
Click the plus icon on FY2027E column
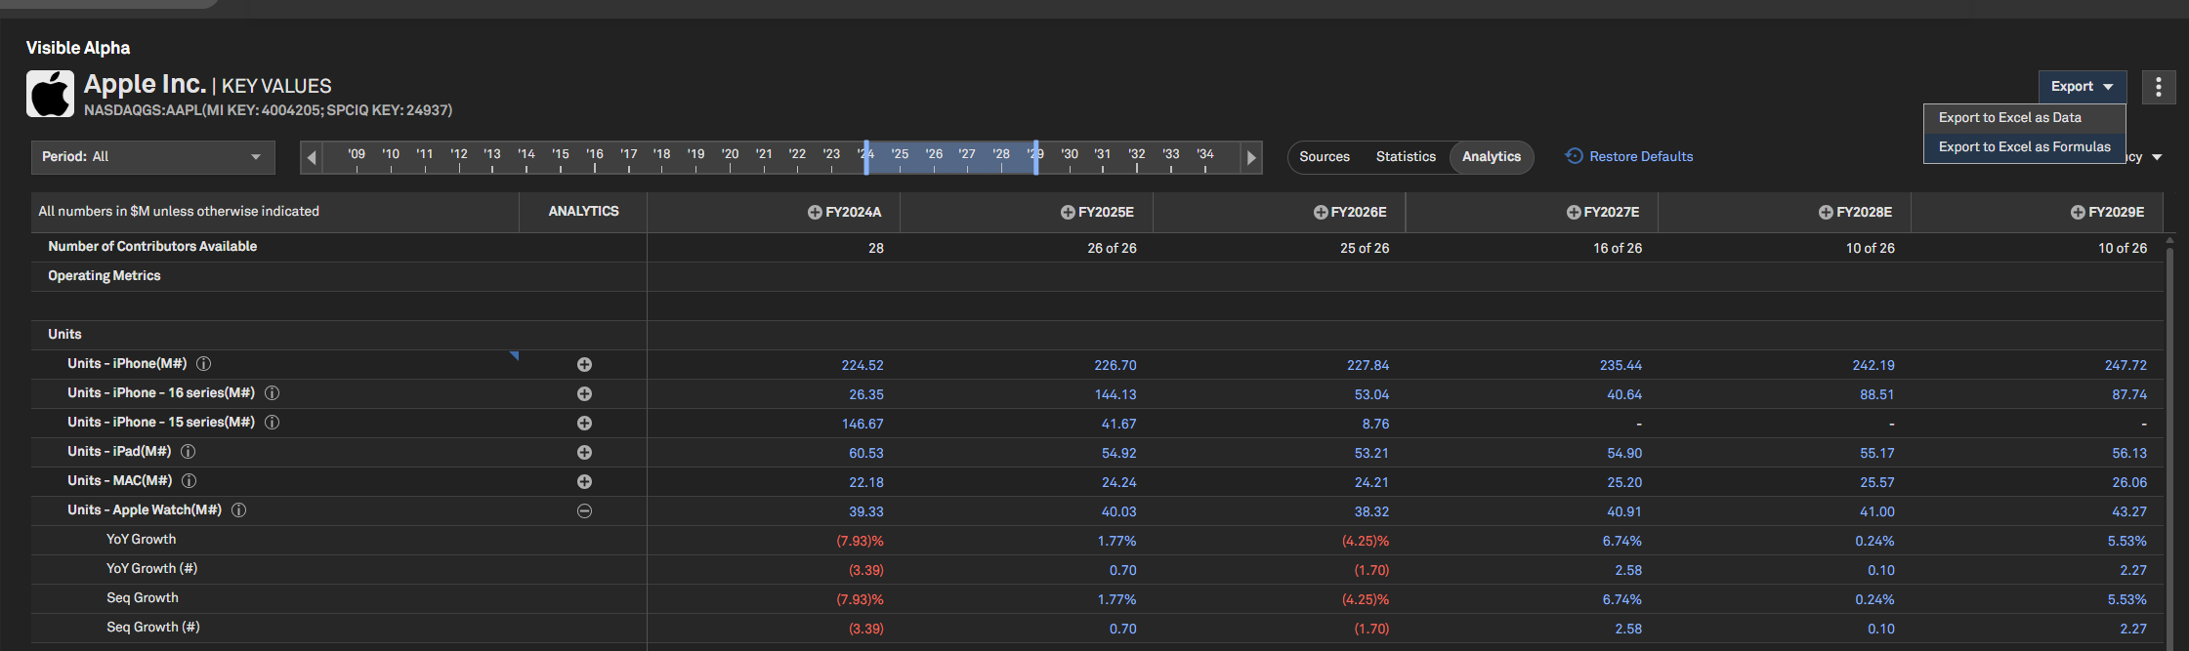coord(1574,213)
